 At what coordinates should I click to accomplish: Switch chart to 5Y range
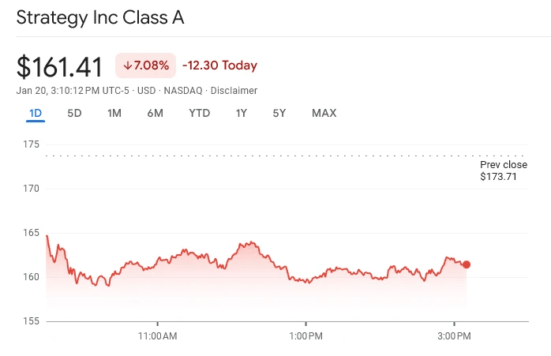pos(279,113)
